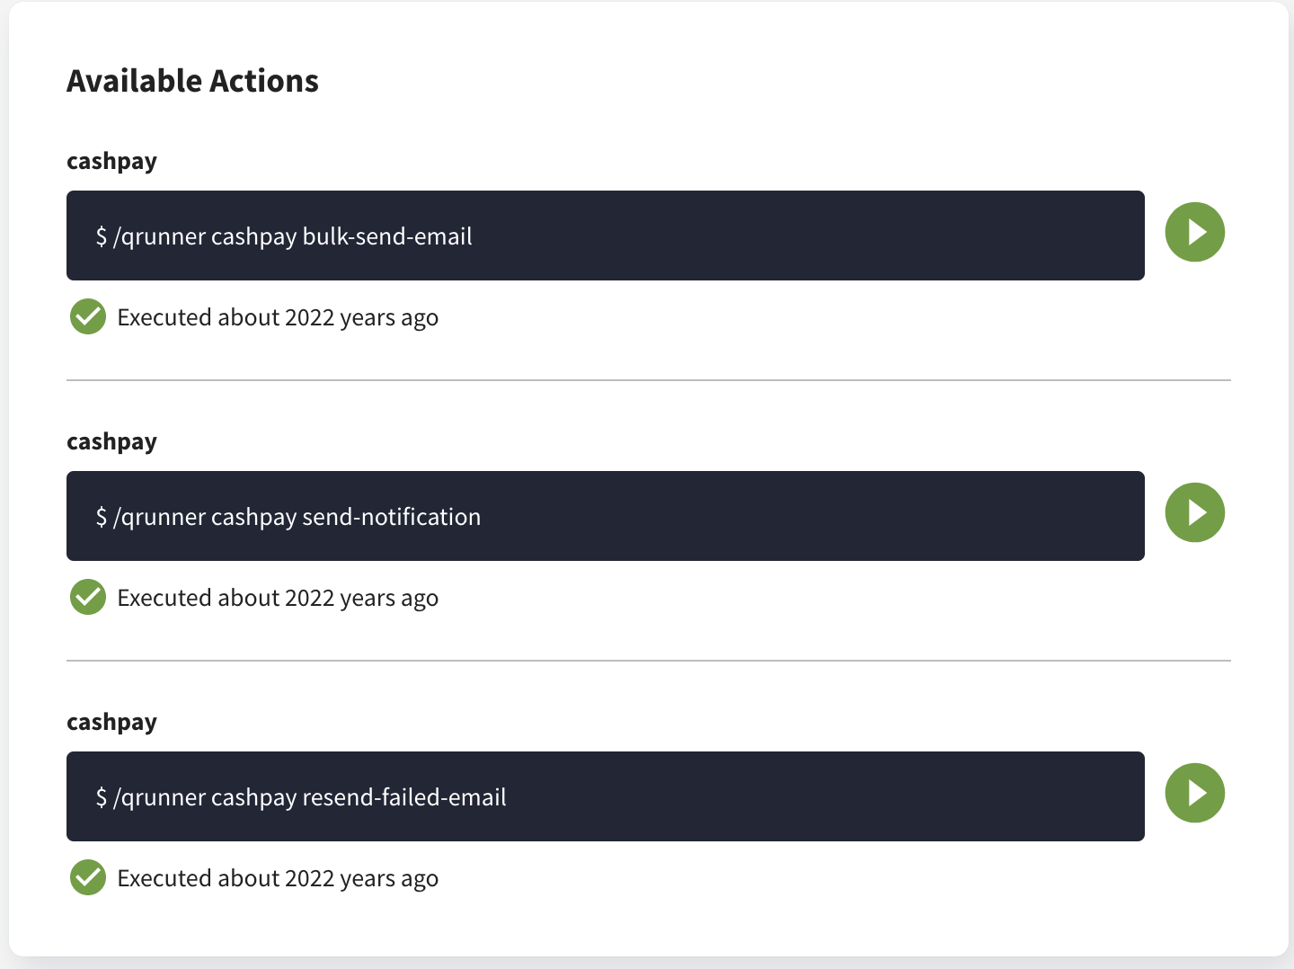Click the green checkmark beside bulk-send-email status

click(87, 316)
